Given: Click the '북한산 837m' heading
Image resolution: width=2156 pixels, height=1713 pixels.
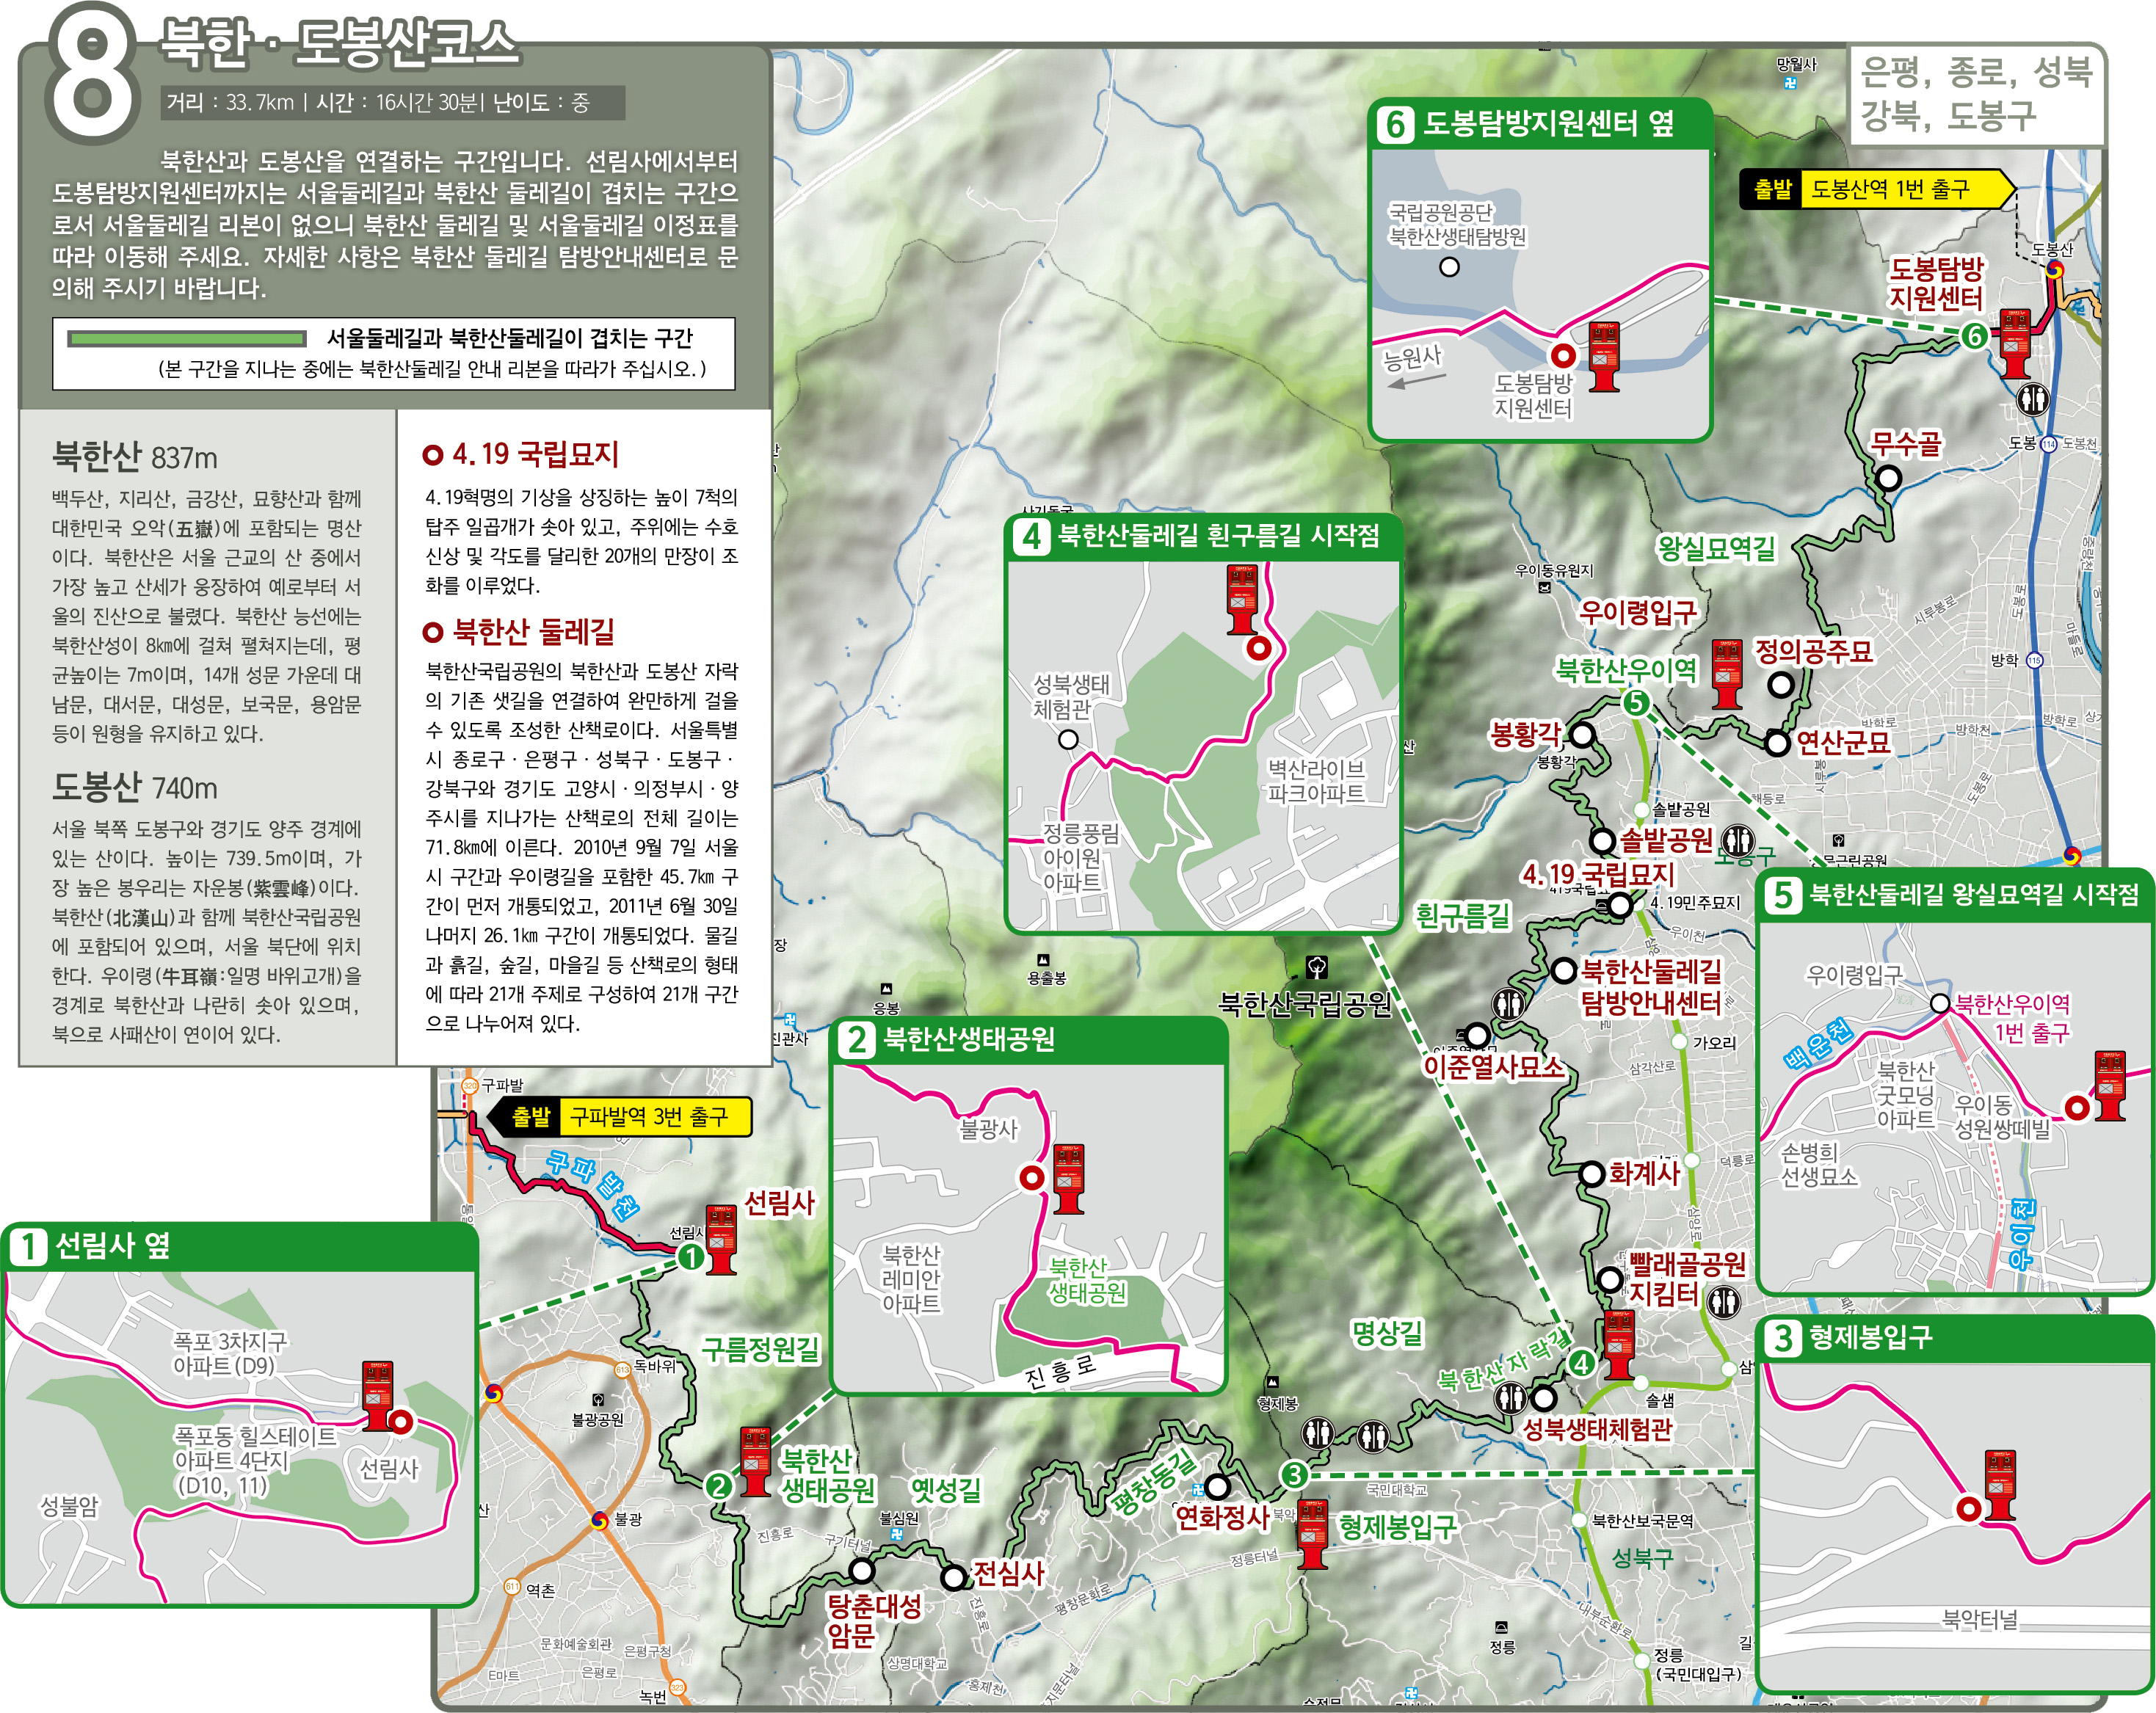Looking at the screenshot, I should pyautogui.click(x=134, y=457).
